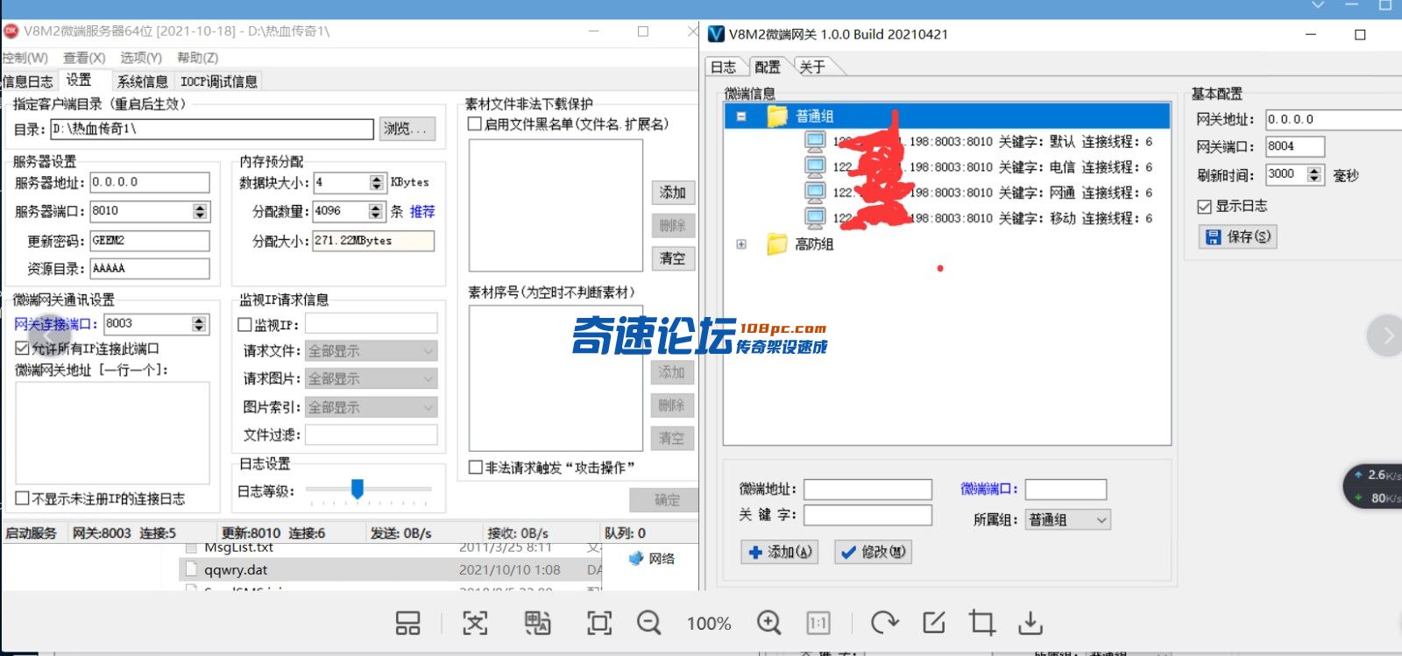Click the 关键字 input field
Viewport: 1402px width, 656px height.
click(x=868, y=515)
